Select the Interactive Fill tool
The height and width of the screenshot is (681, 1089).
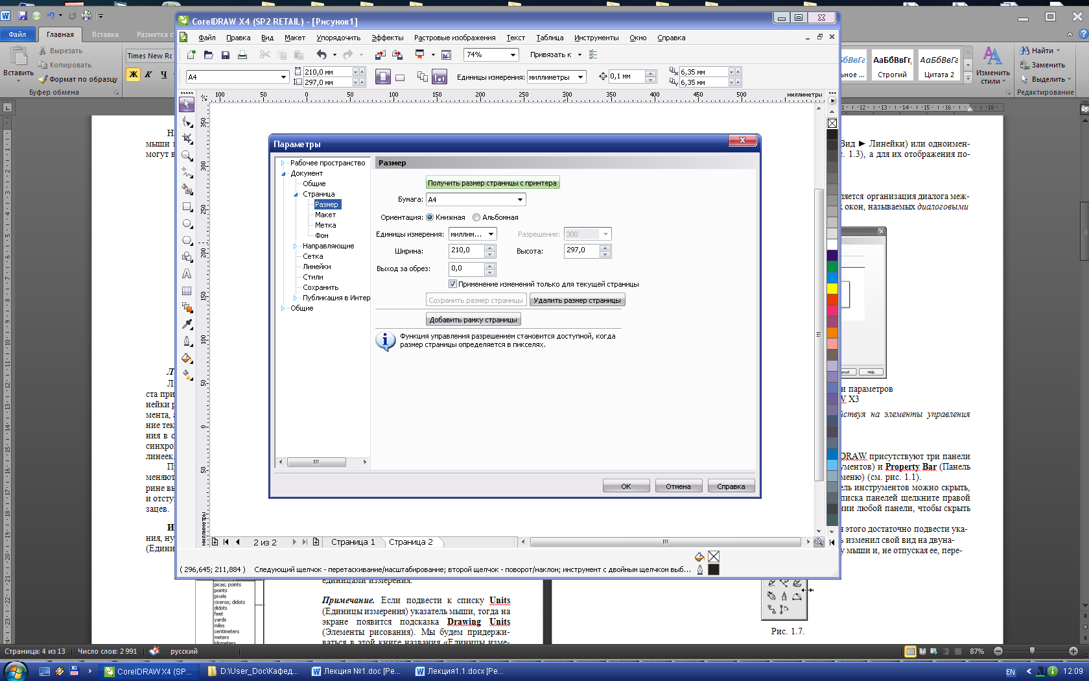[187, 375]
